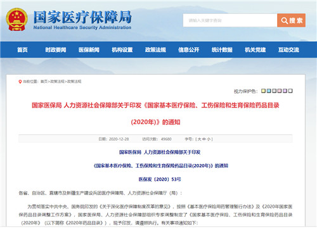Click the document number 医保发〔2020〕53号
The width and height of the screenshot is (317, 228).
pos(160,179)
